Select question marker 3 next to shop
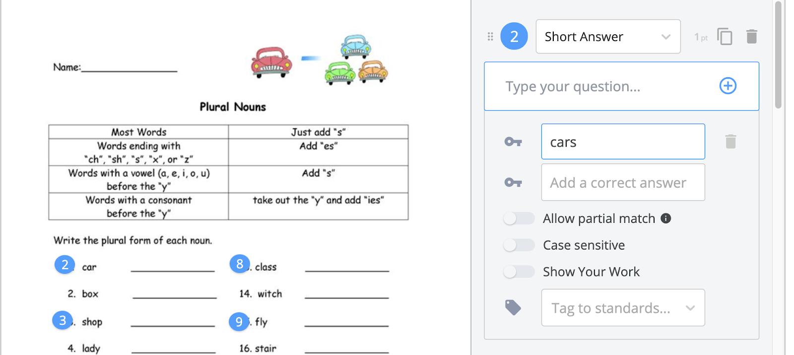Viewport: 794px width, 355px height. coord(63,320)
